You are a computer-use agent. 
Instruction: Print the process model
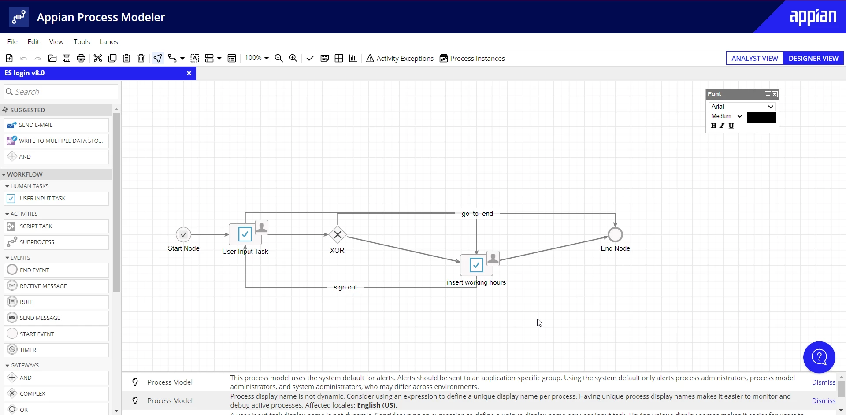pyautogui.click(x=81, y=58)
